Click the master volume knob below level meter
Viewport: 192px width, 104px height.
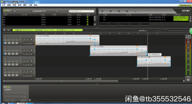click(188, 80)
